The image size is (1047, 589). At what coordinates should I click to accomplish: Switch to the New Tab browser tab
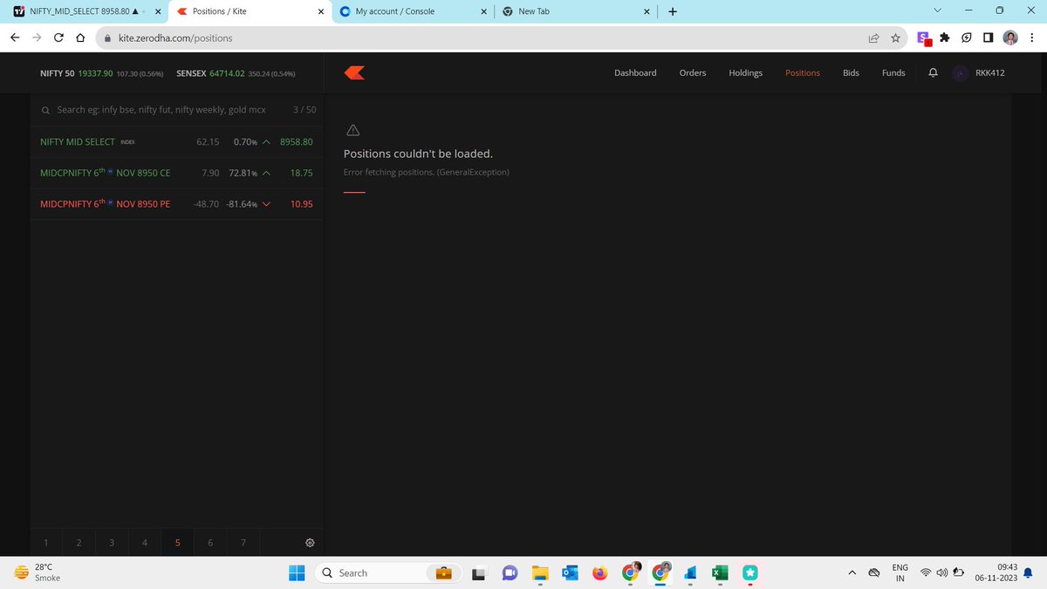pyautogui.click(x=575, y=11)
